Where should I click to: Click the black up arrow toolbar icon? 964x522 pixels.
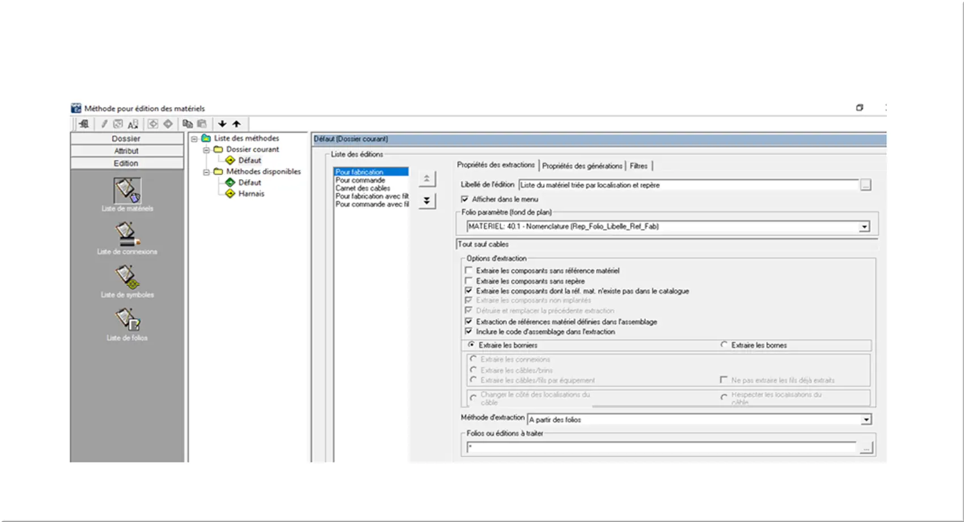click(236, 124)
